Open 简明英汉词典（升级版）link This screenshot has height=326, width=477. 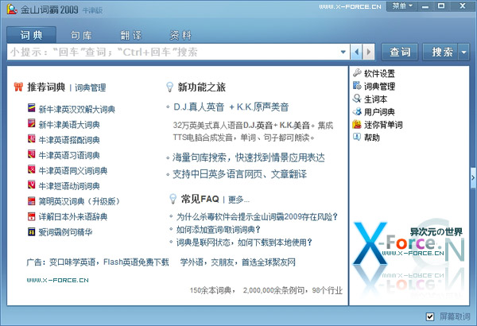click(x=79, y=201)
